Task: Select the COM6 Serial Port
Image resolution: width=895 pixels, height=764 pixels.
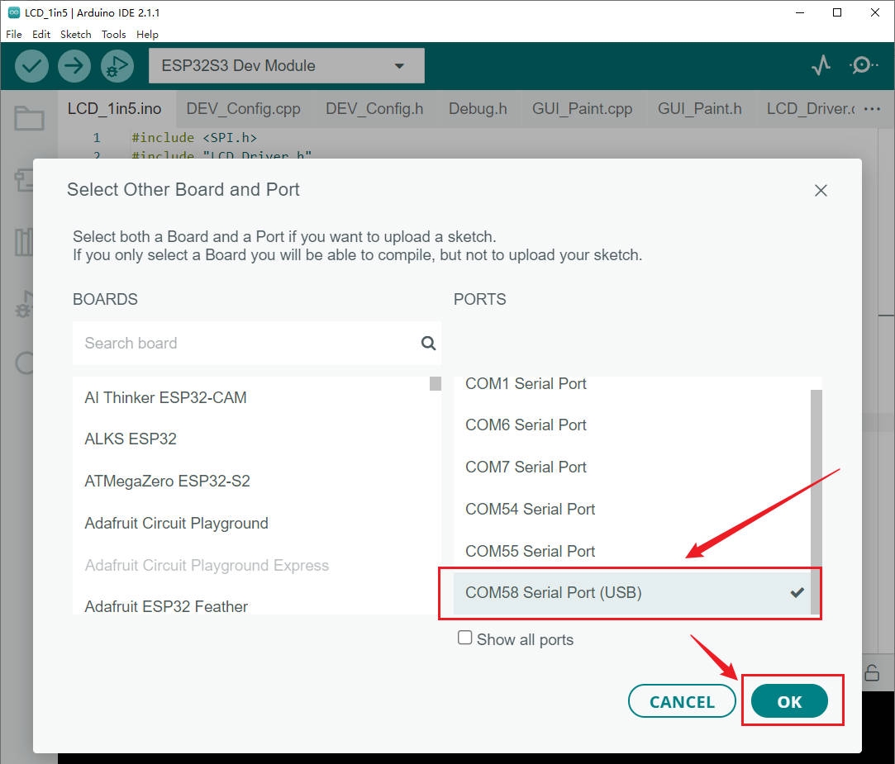Action: point(632,425)
